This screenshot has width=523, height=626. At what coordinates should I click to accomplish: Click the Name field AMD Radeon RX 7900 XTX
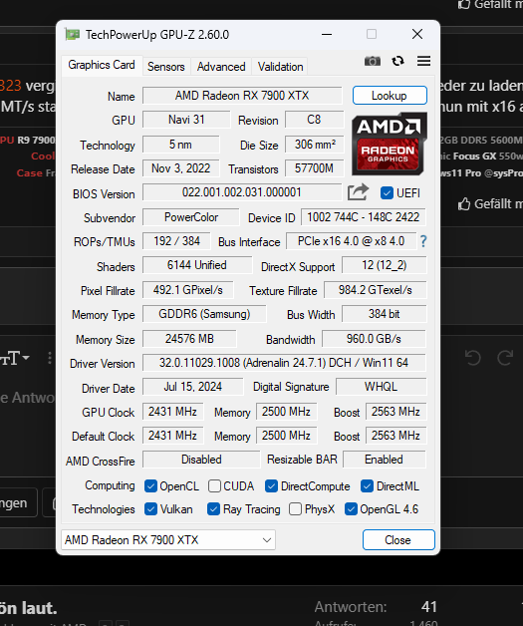pyautogui.click(x=242, y=96)
